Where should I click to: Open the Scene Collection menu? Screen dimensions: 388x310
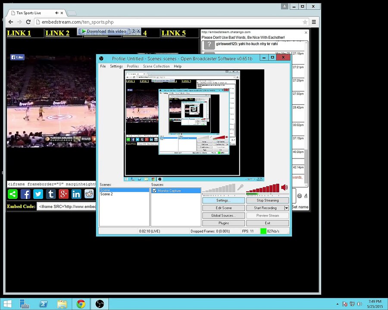coord(156,66)
